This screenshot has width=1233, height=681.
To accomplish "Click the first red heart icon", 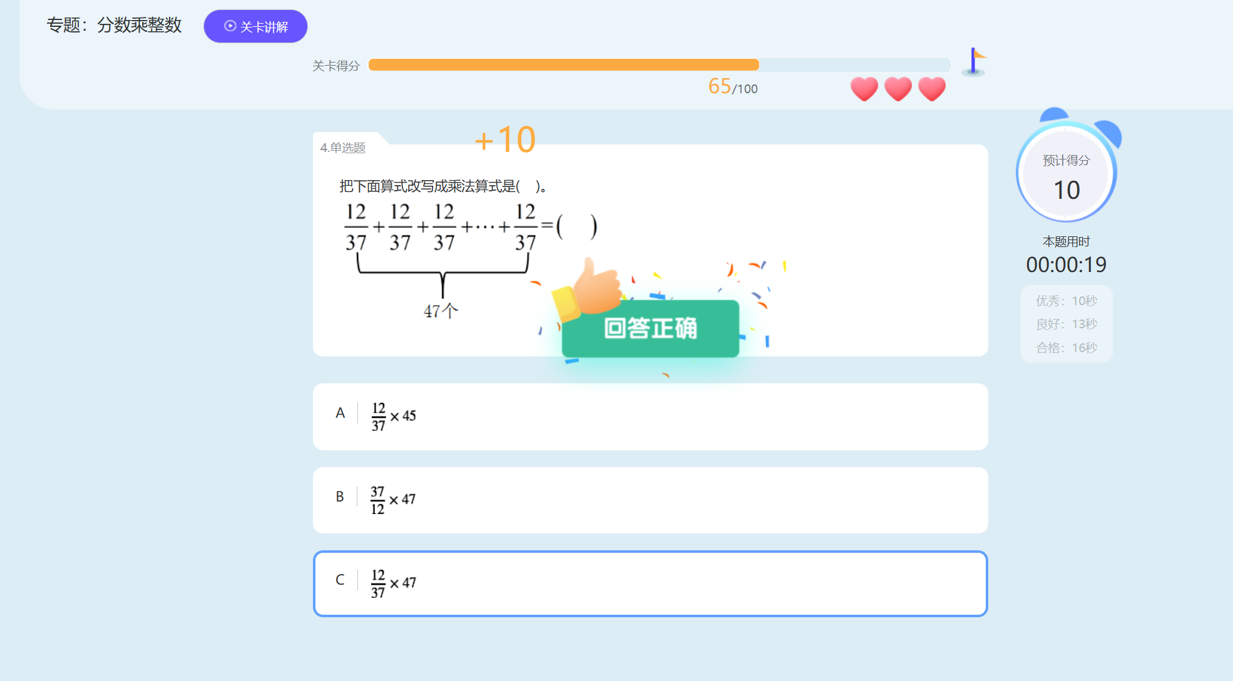I will tap(864, 89).
